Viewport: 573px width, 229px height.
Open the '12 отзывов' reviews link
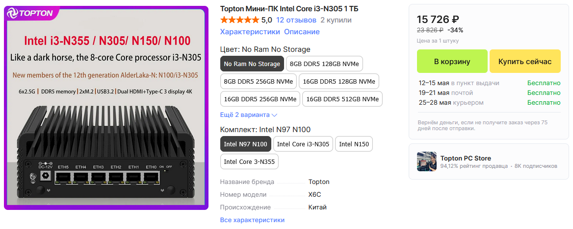296,20
